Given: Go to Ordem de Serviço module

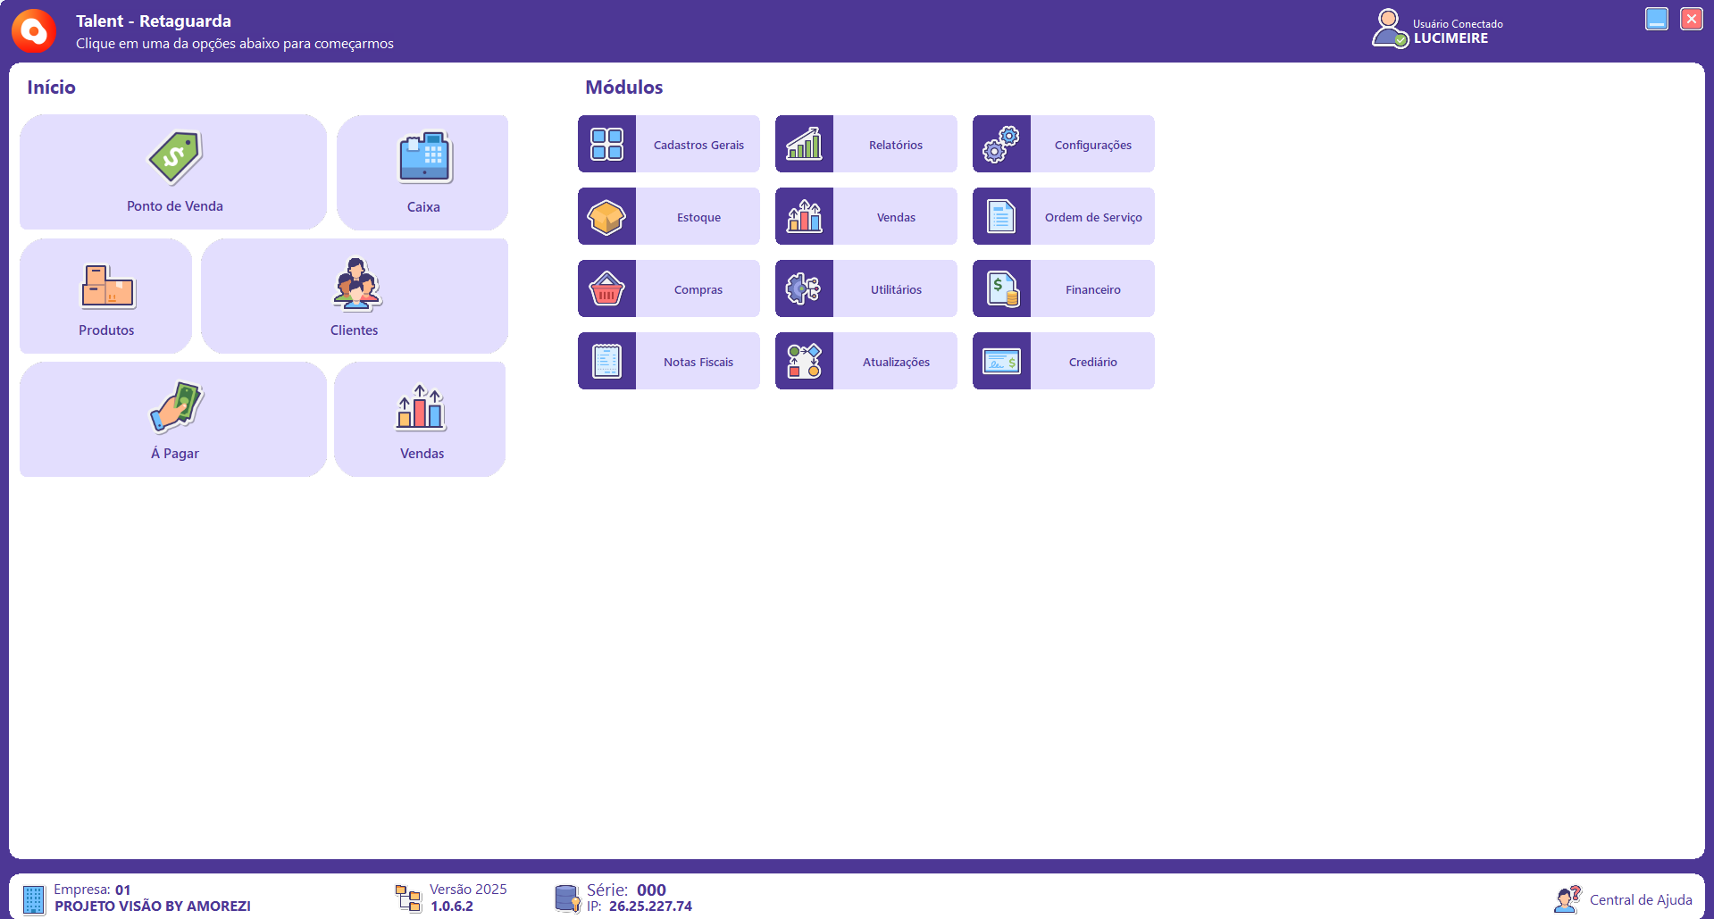Looking at the screenshot, I should coord(1092,217).
